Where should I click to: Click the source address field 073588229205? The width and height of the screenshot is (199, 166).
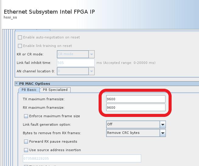coord(82,158)
